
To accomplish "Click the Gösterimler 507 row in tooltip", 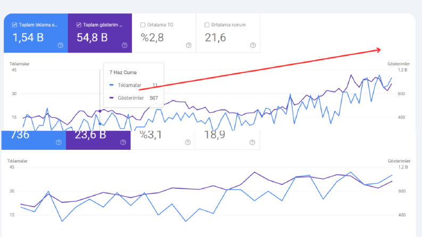I will point(134,98).
